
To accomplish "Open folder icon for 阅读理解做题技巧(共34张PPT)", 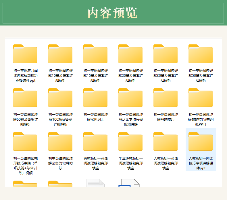I will point(201,98).
